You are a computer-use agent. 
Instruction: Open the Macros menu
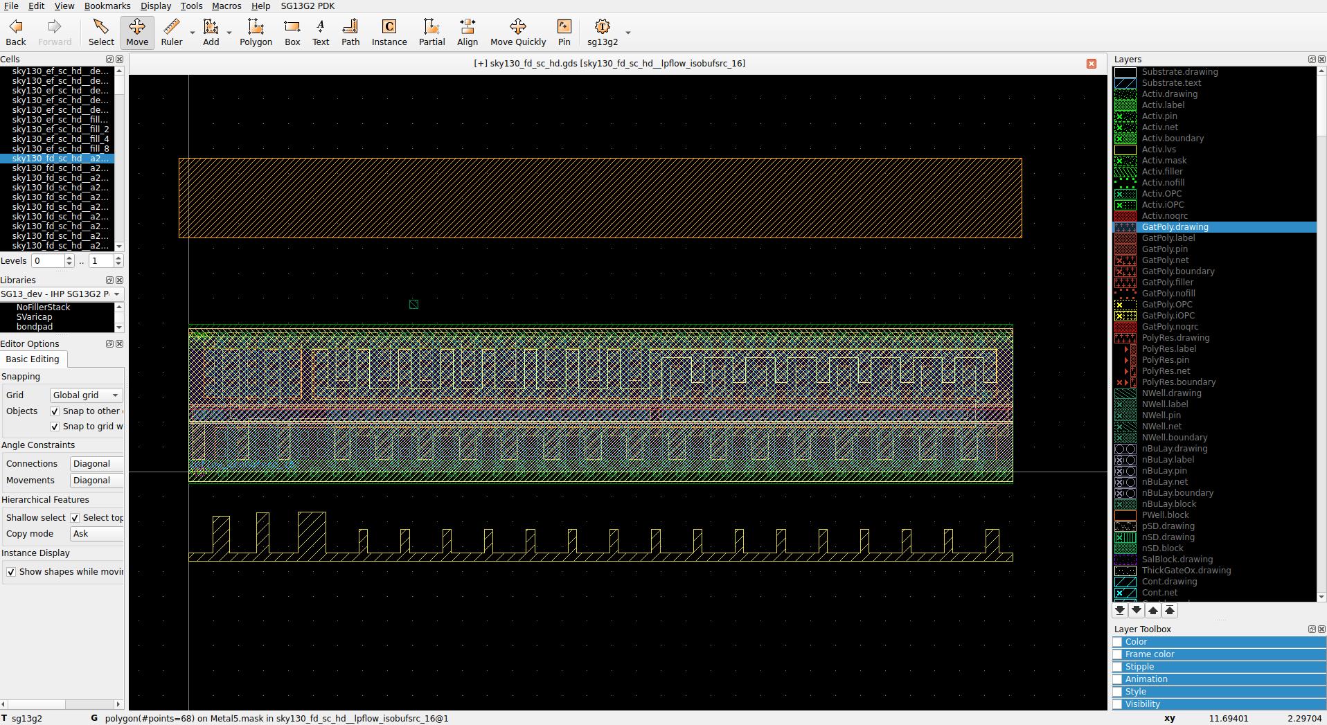(226, 6)
